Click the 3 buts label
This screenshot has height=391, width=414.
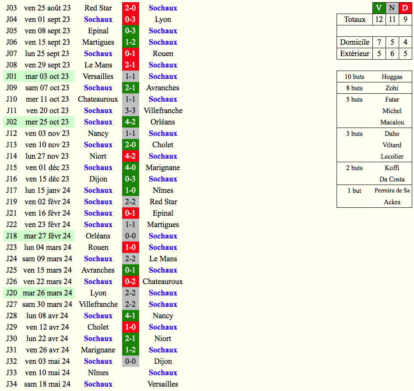tap(354, 134)
